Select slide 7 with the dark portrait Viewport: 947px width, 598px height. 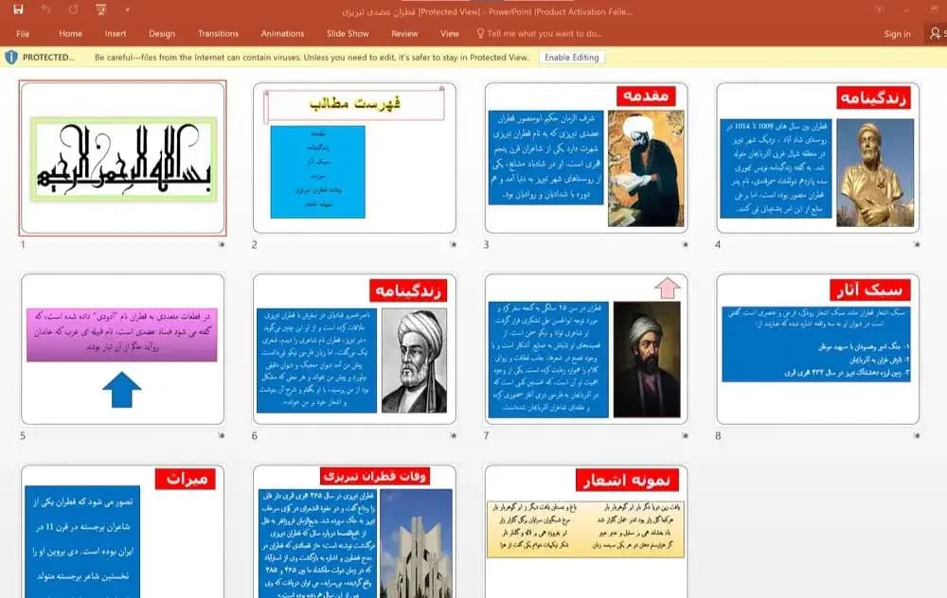coord(586,349)
